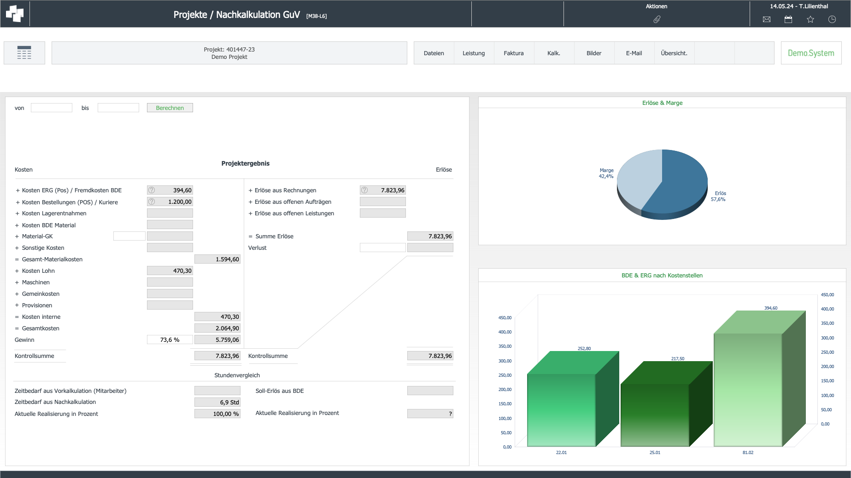Open the Faktura tab

(514, 53)
